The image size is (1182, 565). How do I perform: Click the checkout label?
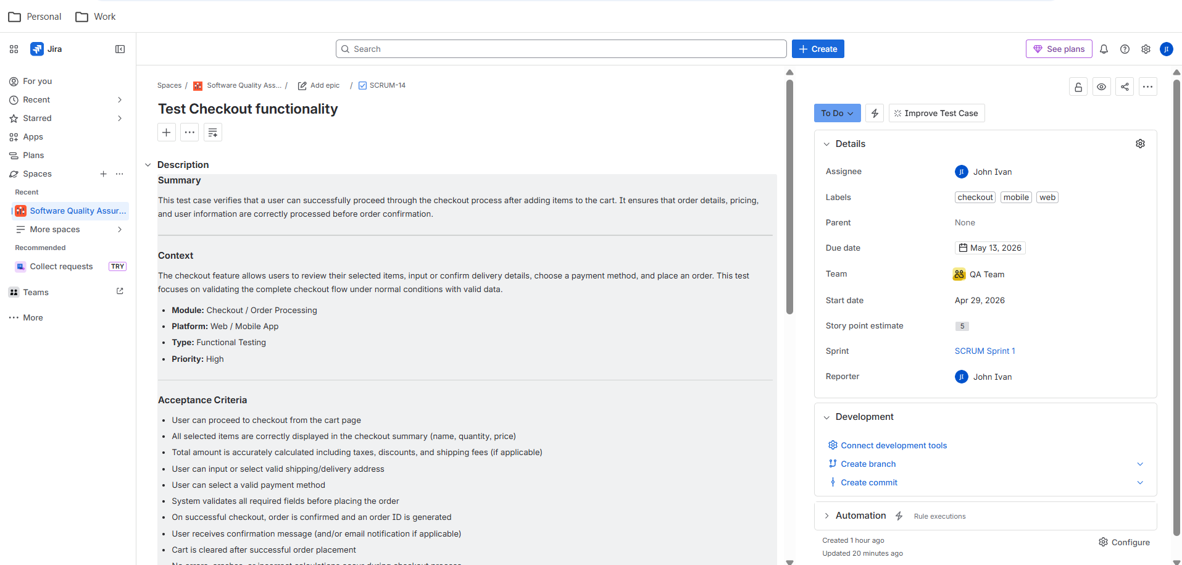pos(975,197)
